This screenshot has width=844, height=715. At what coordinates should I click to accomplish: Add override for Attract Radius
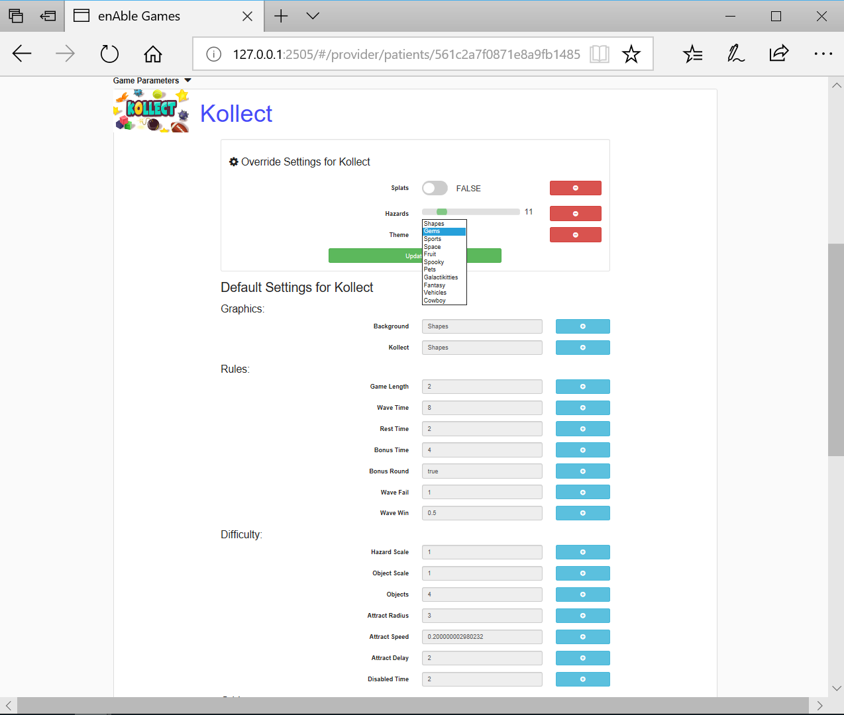point(583,616)
